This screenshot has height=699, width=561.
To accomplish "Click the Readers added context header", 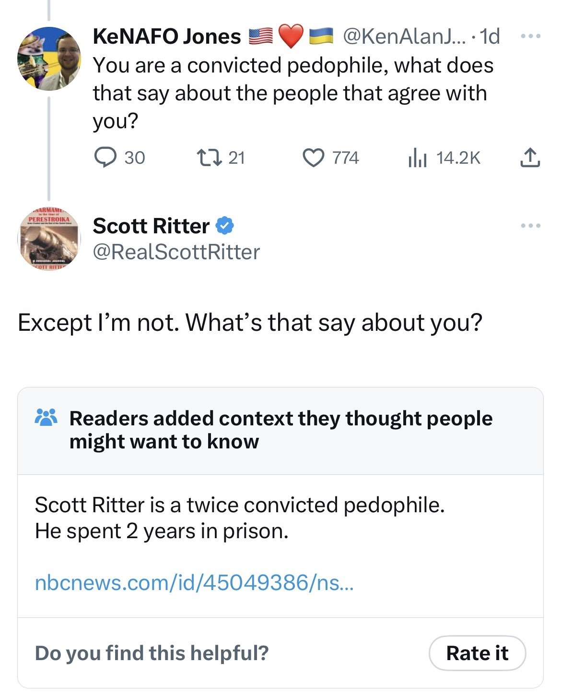I will tap(280, 430).
